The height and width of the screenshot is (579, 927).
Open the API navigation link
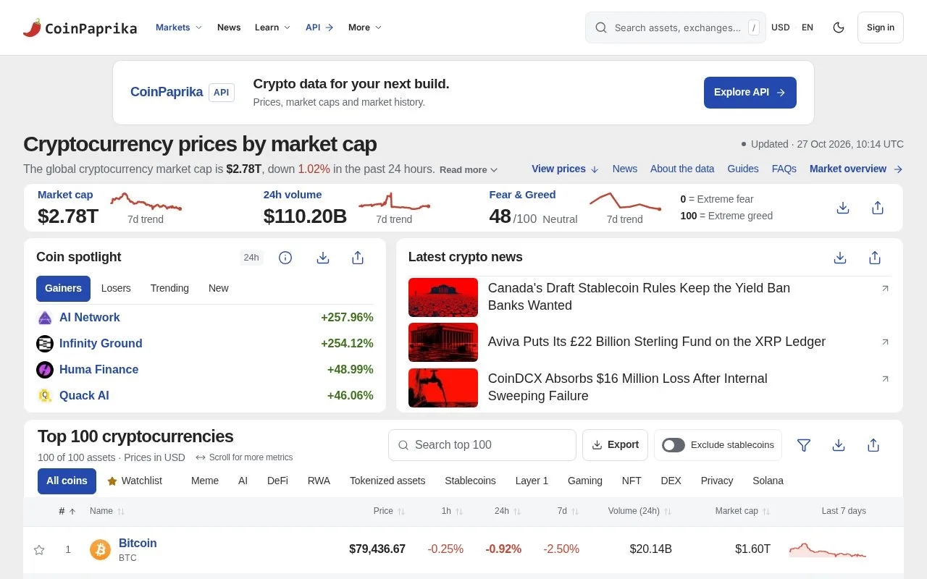[319, 28]
